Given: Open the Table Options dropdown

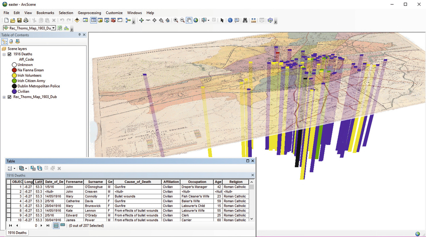Looking at the screenshot, I should (x=11, y=168).
